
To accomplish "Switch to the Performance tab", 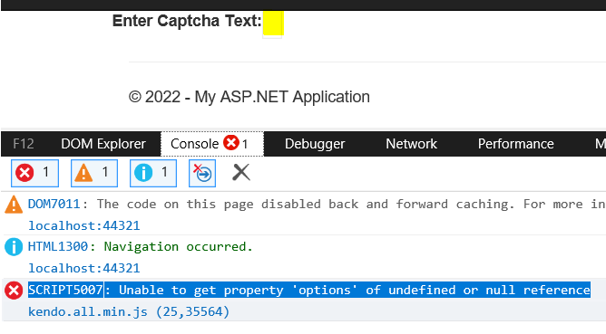I will (x=515, y=144).
